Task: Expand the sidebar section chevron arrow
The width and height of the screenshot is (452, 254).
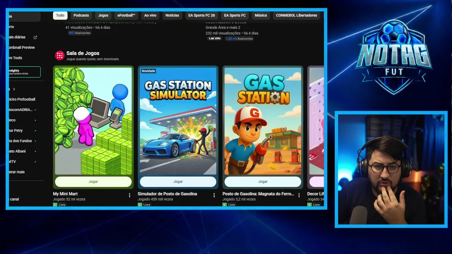Action: [x=14, y=89]
